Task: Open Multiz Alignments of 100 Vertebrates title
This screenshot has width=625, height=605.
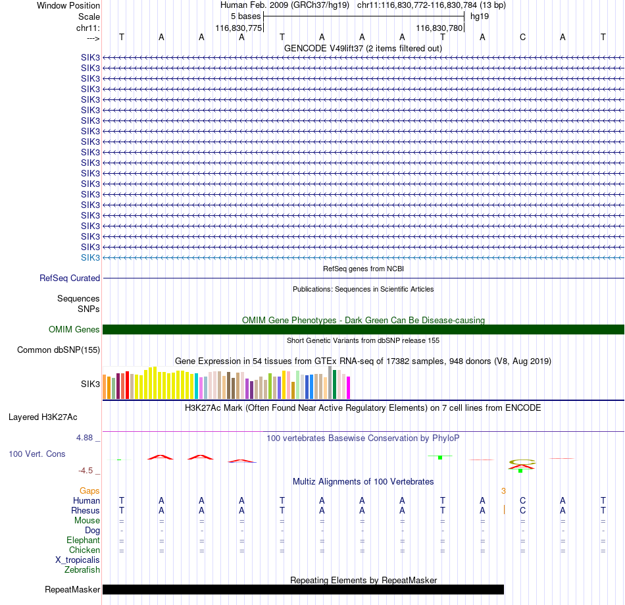Action: (363, 481)
